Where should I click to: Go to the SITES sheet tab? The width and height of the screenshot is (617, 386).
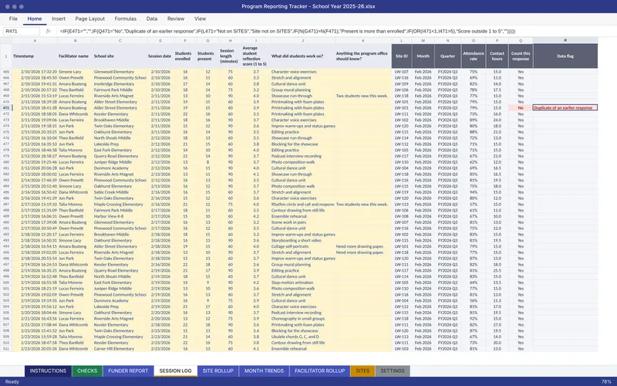click(x=362, y=371)
